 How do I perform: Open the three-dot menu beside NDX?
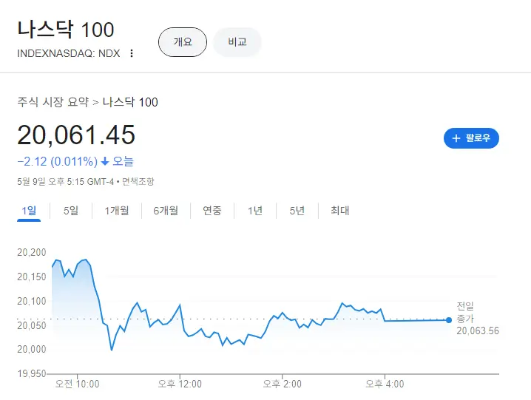click(132, 53)
